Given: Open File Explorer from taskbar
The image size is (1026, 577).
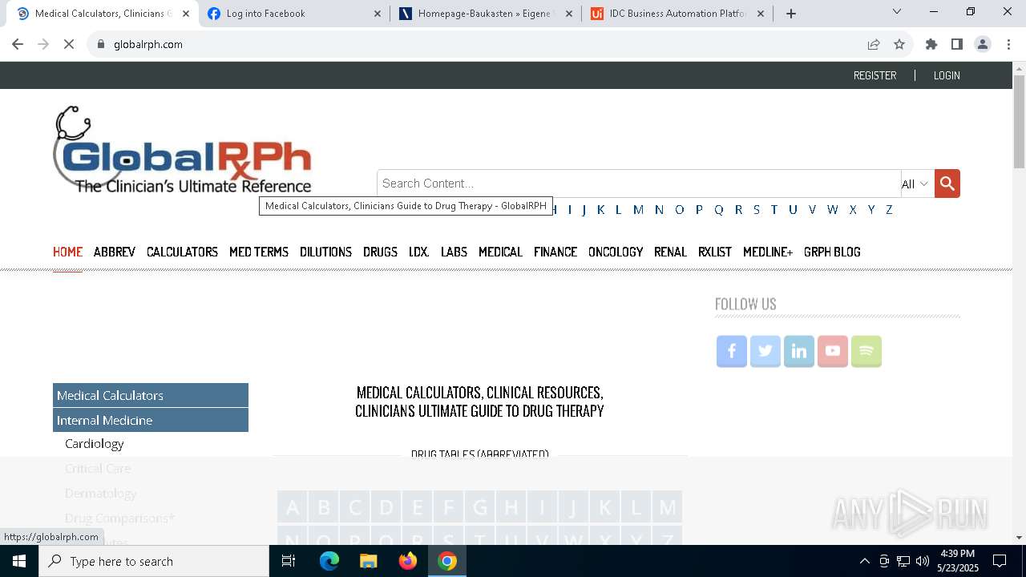Looking at the screenshot, I should [368, 561].
